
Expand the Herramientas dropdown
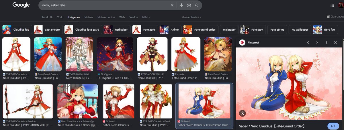coord(191,17)
